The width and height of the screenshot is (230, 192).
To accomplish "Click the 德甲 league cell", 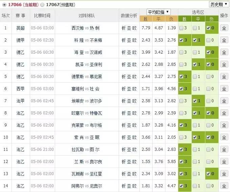I will pos(21,40).
